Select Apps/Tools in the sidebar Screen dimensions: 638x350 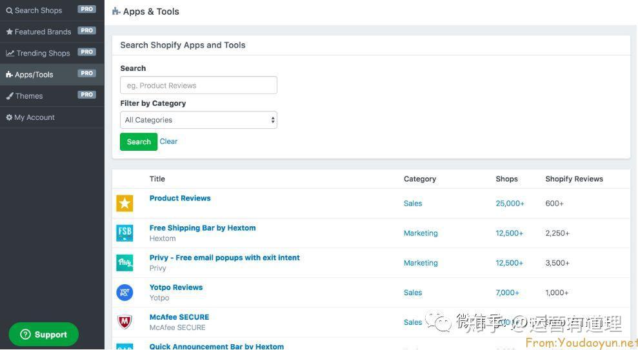52,74
